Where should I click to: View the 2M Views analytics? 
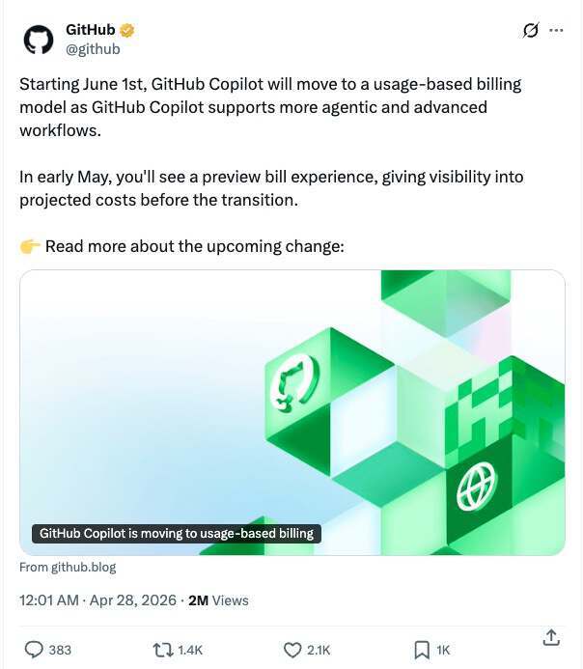218,600
